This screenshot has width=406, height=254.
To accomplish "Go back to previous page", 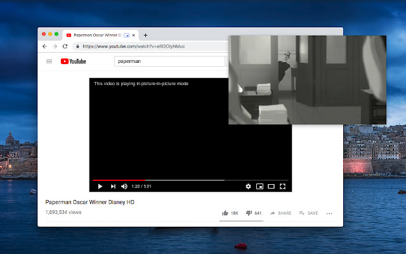I will pos(44,46).
